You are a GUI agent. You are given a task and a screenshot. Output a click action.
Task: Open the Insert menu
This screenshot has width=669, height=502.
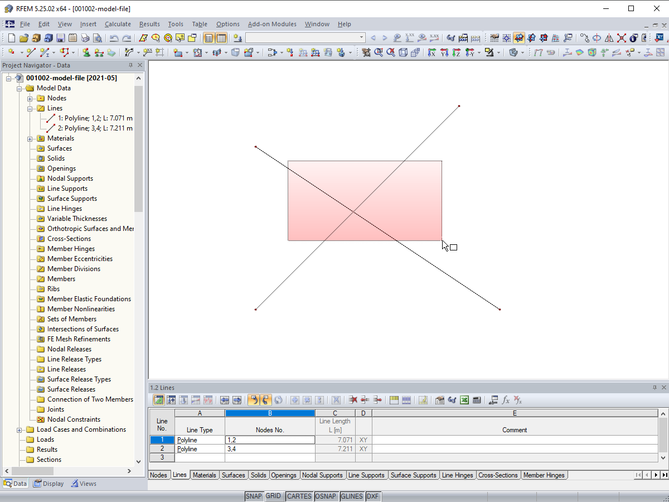(x=88, y=24)
